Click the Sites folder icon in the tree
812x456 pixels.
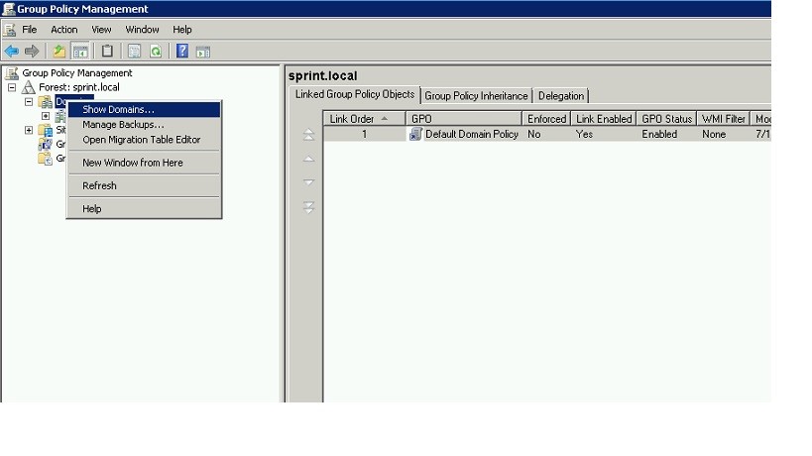click(45, 130)
